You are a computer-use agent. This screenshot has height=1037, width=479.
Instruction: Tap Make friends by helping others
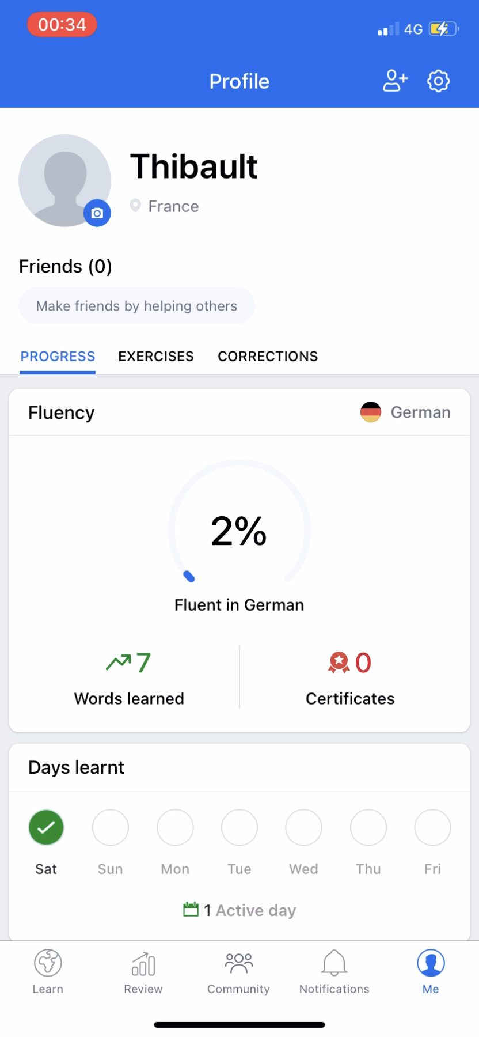tap(137, 306)
